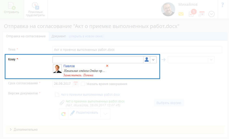
Task: Click открыть в новом окне link
Action: pos(86,36)
